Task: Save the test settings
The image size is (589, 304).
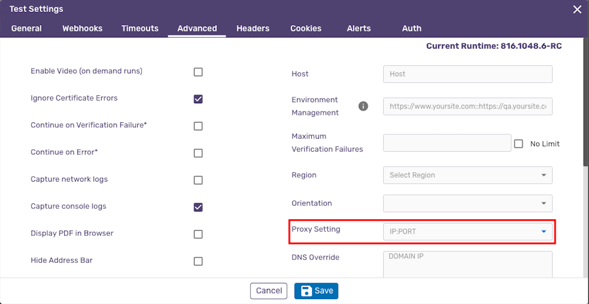Action: pos(316,291)
